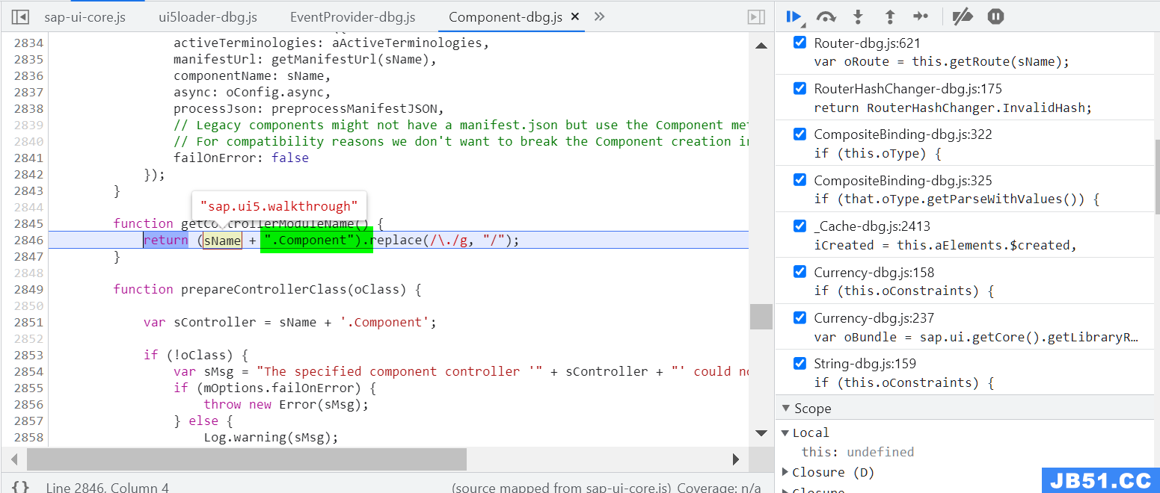Expand Closure (D) scope entry
Viewport: 1160px width, 493px height.
click(785, 472)
